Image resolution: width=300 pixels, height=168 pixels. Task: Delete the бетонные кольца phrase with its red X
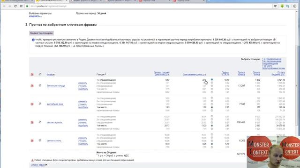(x=32, y=86)
